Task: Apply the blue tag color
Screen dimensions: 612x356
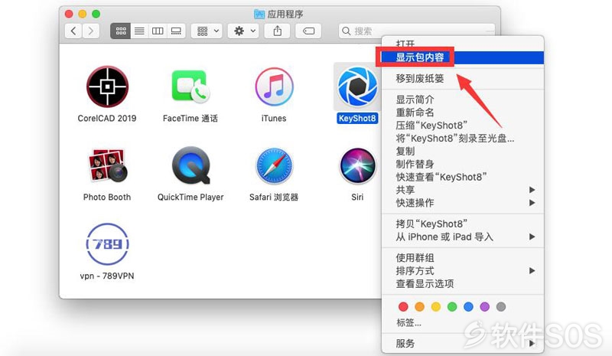Action: pyautogui.click(x=468, y=307)
